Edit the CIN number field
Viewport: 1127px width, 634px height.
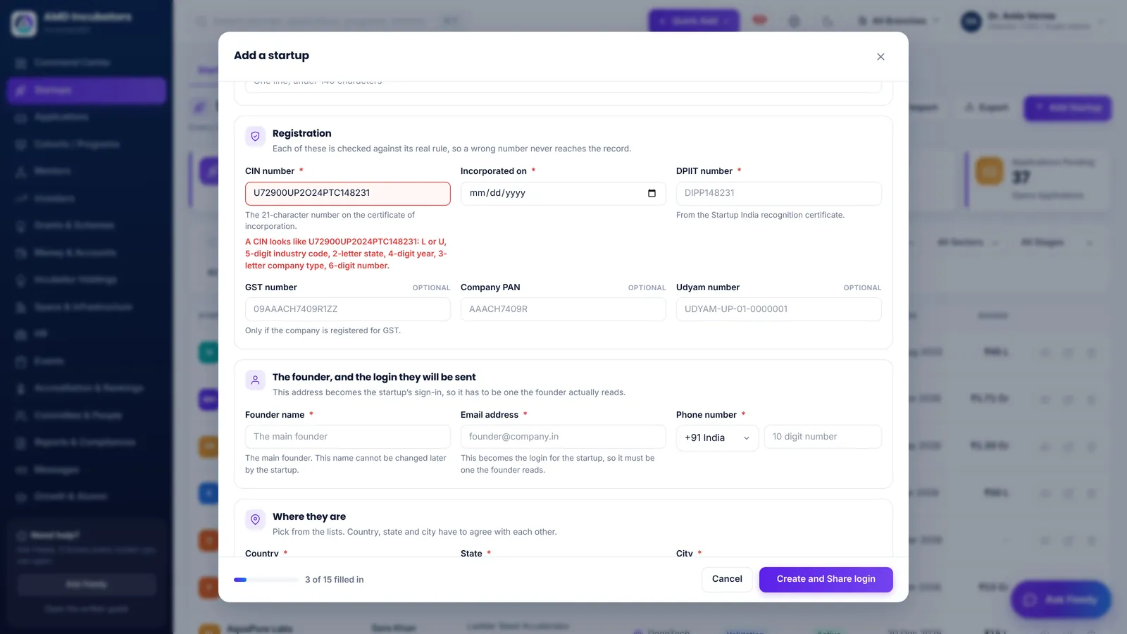(x=348, y=194)
